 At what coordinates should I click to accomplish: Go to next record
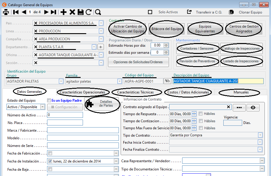[46, 12]
